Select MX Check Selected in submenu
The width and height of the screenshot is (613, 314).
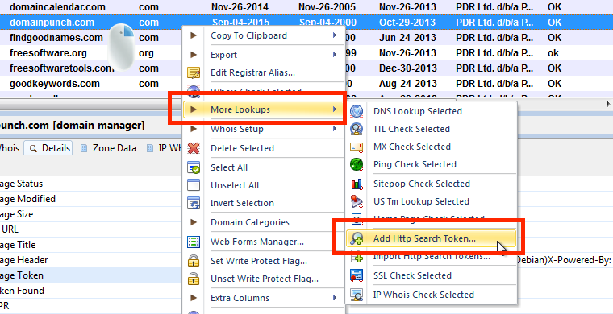click(432, 147)
